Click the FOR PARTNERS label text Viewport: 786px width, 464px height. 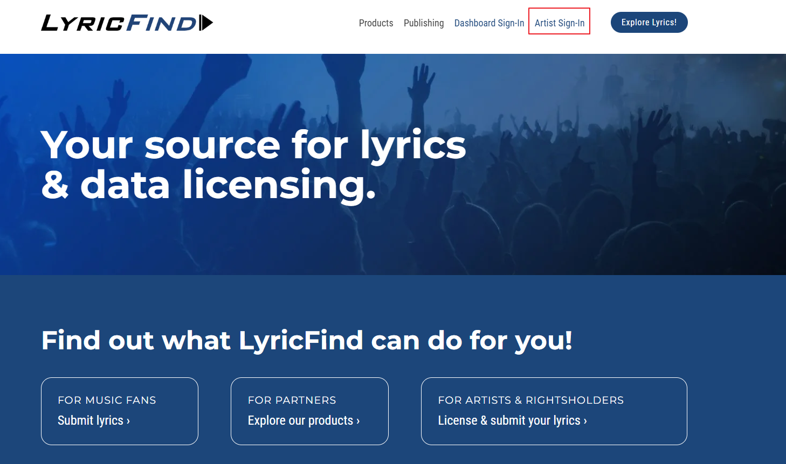[292, 400]
